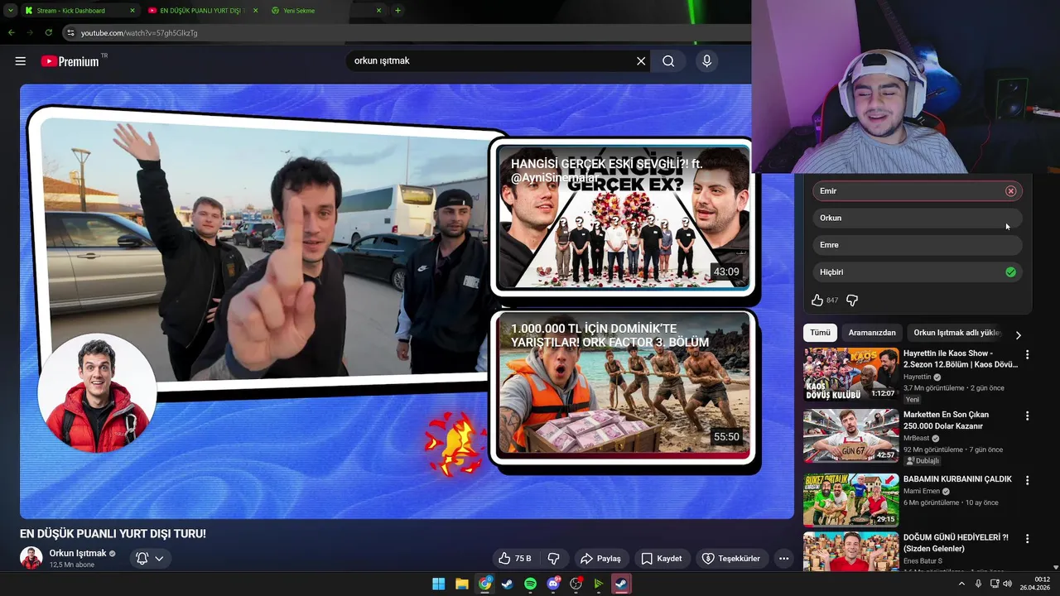Reload the current page
The height and width of the screenshot is (596, 1060).
tap(49, 32)
